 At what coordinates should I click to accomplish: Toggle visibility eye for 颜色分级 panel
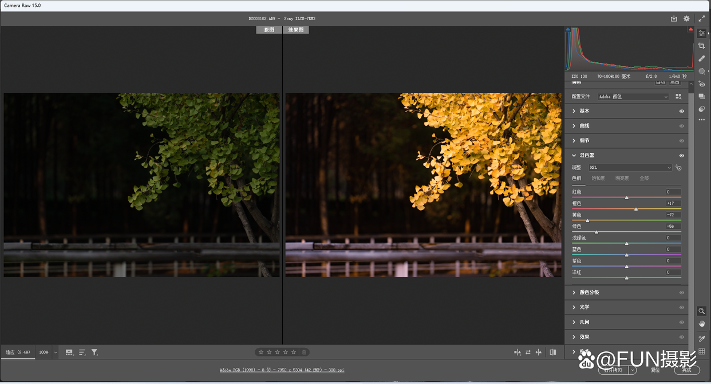coord(682,292)
